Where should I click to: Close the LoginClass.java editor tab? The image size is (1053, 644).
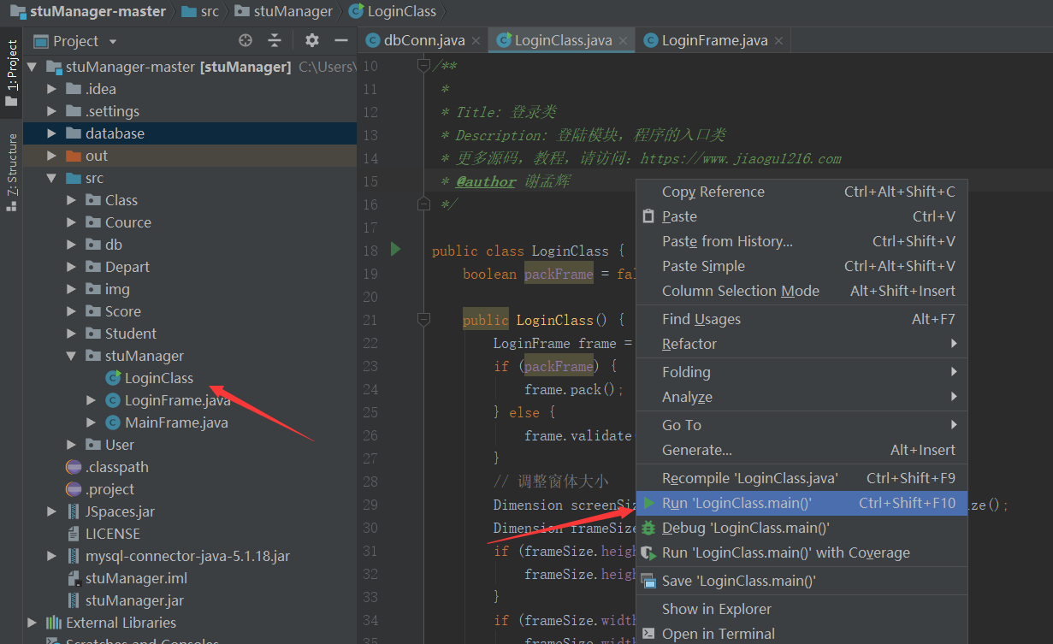tap(624, 40)
